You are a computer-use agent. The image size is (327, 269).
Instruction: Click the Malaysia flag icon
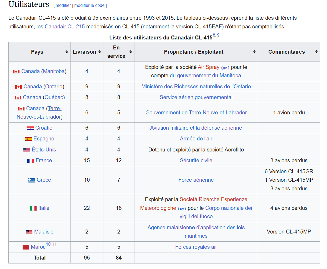(x=29, y=232)
